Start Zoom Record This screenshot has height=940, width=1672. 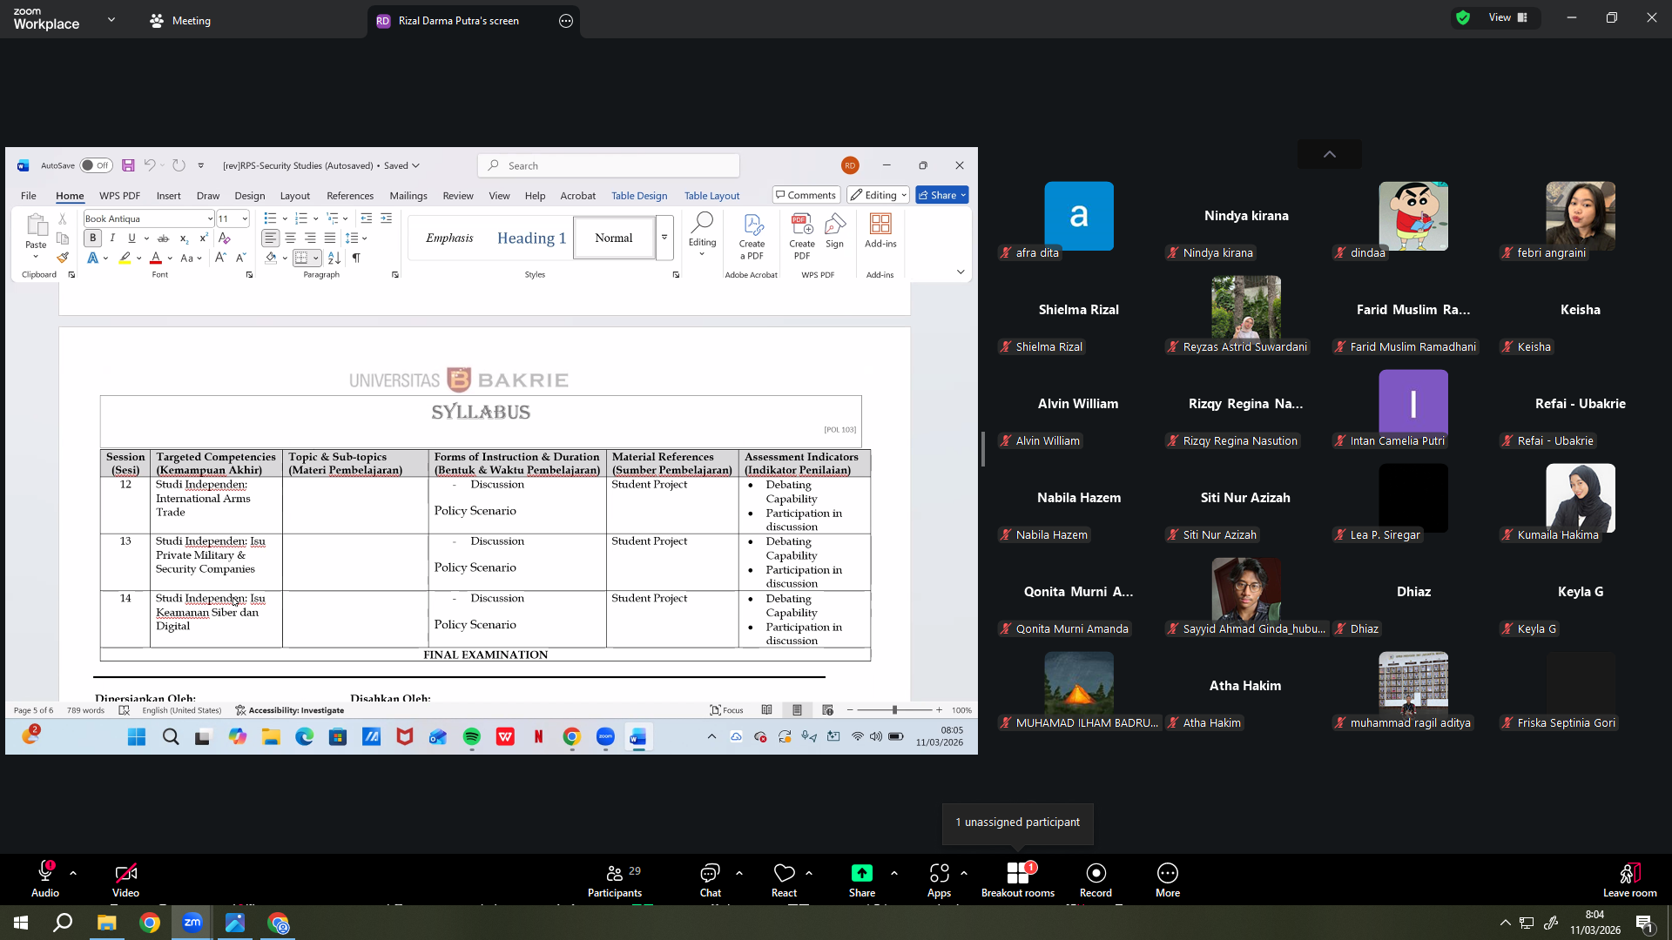click(x=1096, y=879)
